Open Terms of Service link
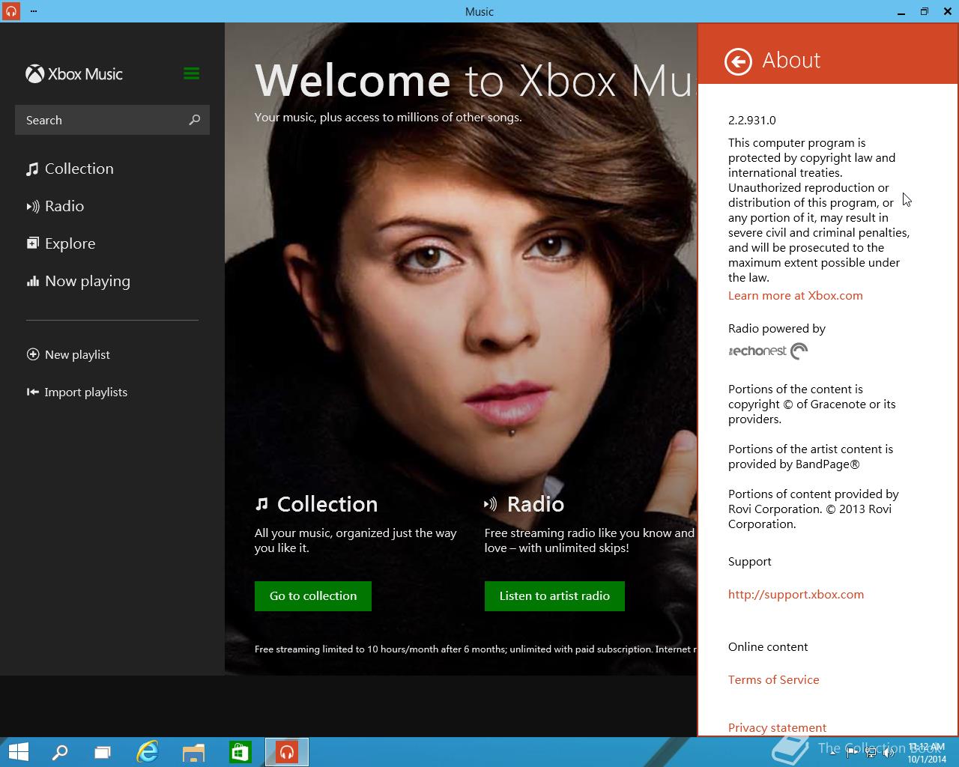The height and width of the screenshot is (767, 959). click(x=773, y=679)
